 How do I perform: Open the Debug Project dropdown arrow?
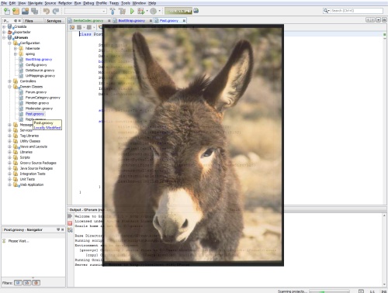(x=147, y=11)
